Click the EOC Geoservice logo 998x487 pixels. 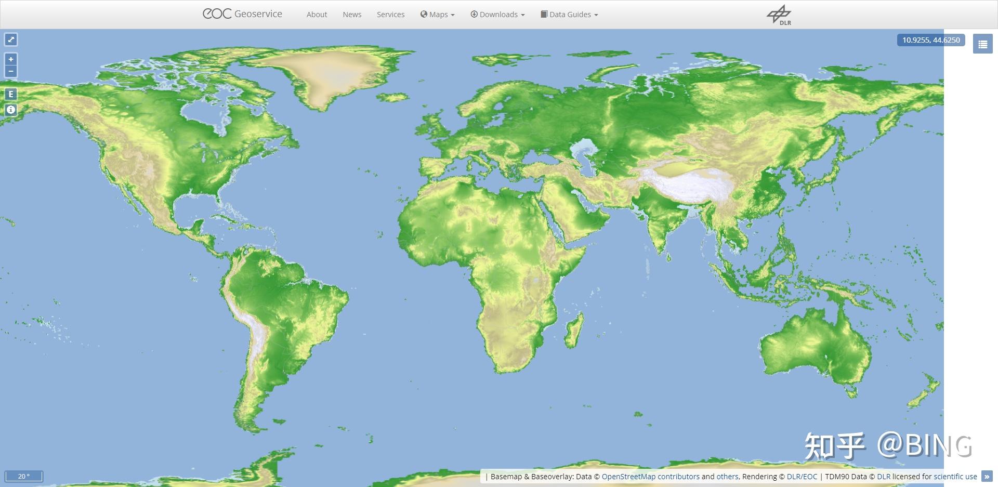coord(242,14)
